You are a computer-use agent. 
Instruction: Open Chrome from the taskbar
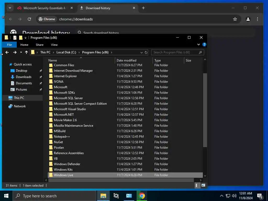142,196
